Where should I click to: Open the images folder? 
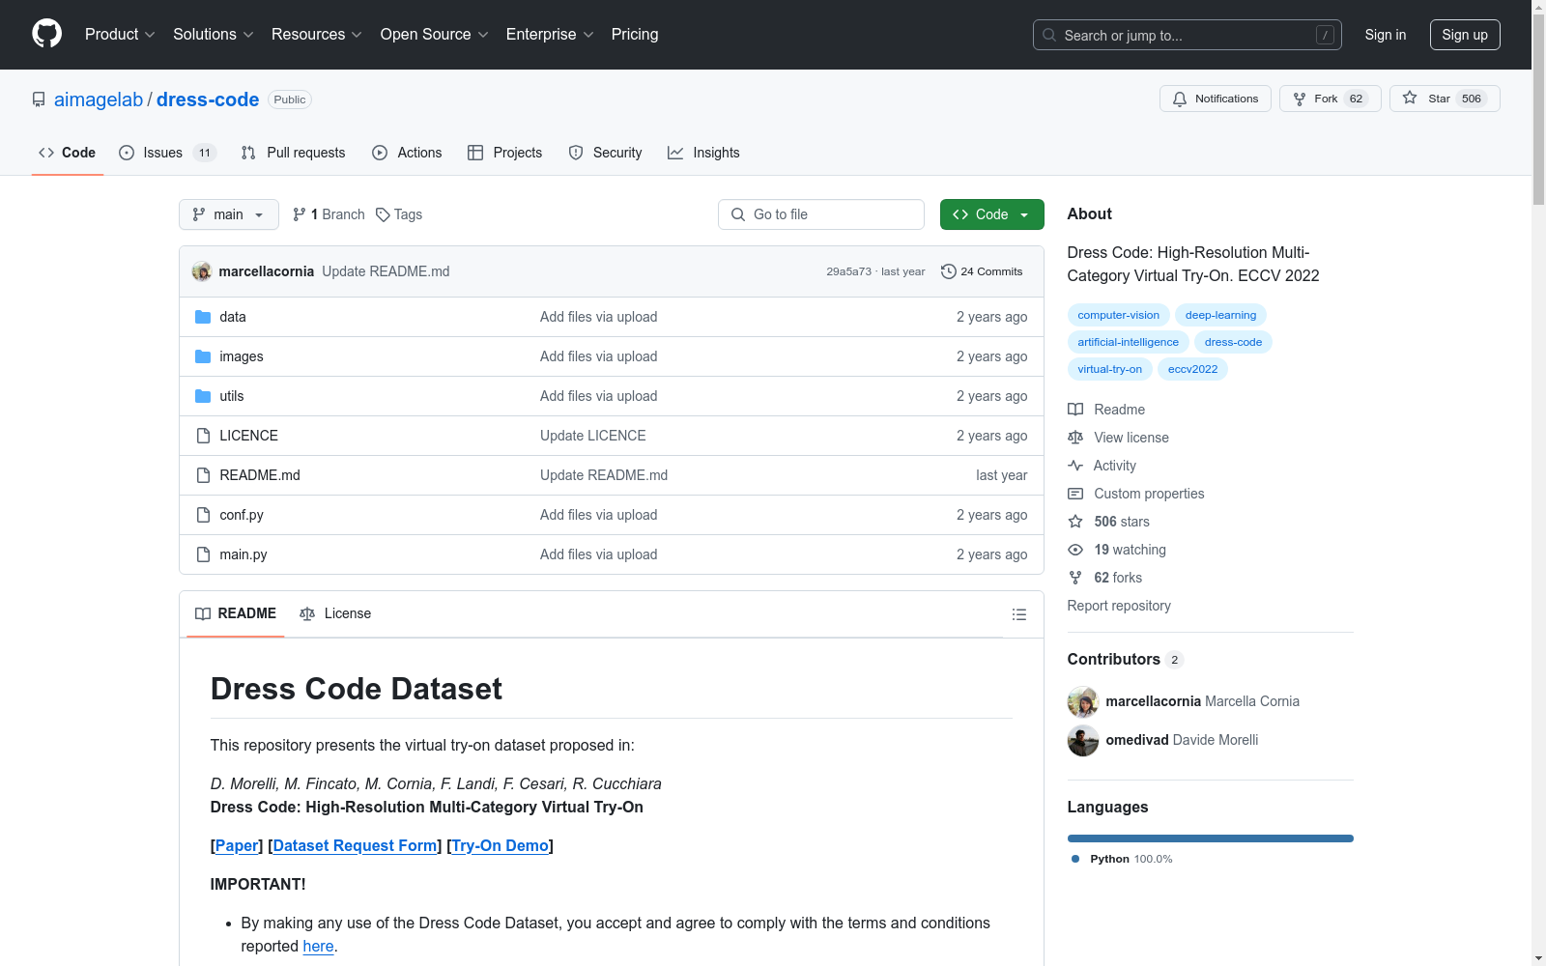point(241,356)
